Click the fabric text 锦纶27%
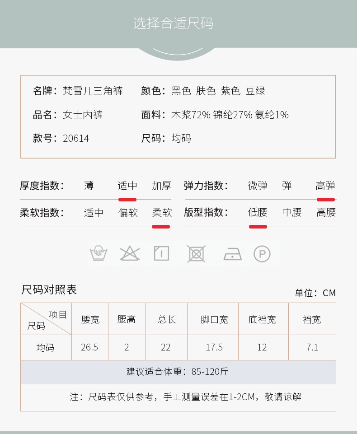 pyautogui.click(x=233, y=115)
